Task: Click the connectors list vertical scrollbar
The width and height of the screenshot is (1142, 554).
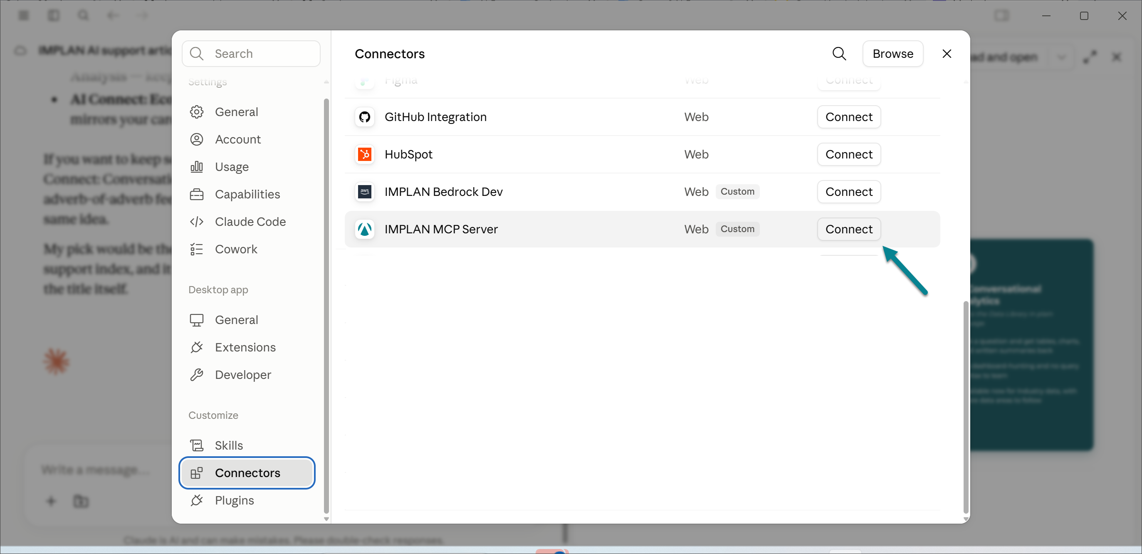Action: 966,407
